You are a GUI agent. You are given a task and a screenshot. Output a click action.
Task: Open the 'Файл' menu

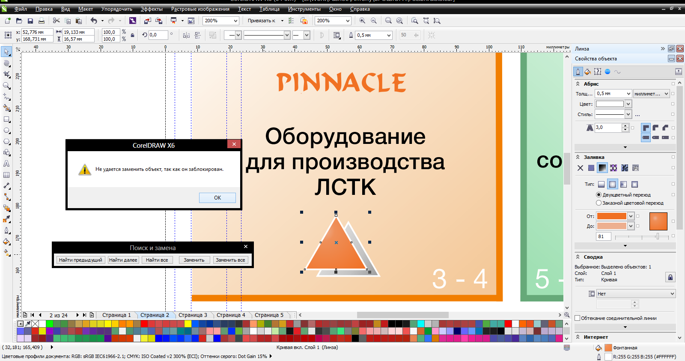pos(21,9)
